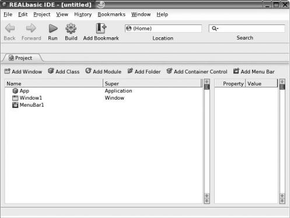The height and width of the screenshot is (218, 290).
Task: Click the Build label in toolbar
Action: point(71,38)
